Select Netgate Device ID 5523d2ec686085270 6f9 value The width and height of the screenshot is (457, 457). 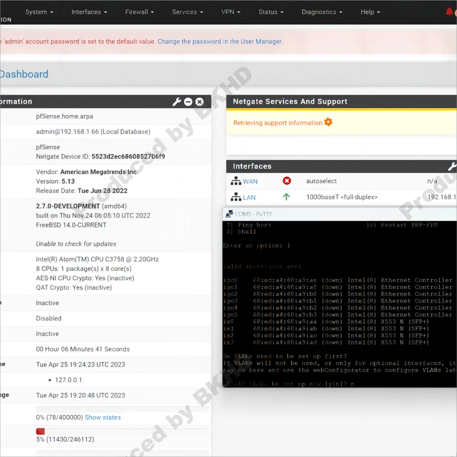(128, 156)
